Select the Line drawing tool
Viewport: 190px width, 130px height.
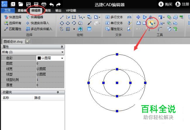coord(62,17)
